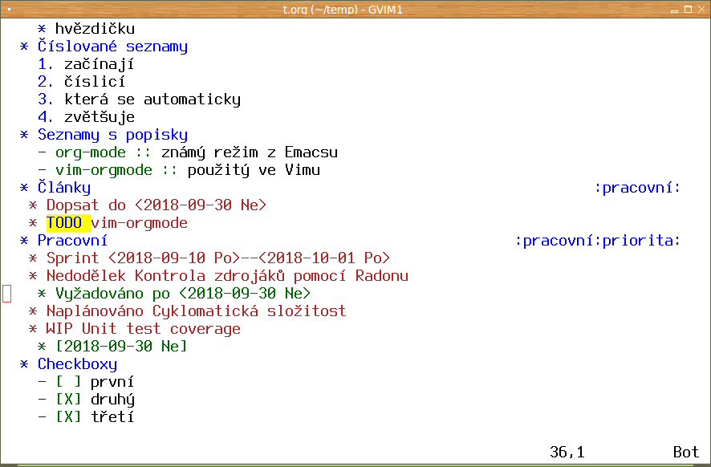This screenshot has width=711, height=467.
Task: Minimize the GVIM window
Action: (x=674, y=10)
